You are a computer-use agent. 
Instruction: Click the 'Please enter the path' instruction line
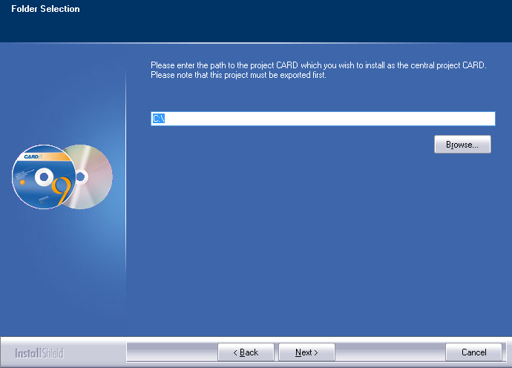pos(318,66)
